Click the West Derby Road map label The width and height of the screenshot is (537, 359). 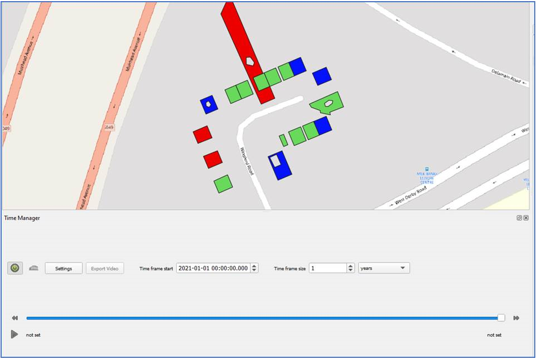(x=410, y=195)
